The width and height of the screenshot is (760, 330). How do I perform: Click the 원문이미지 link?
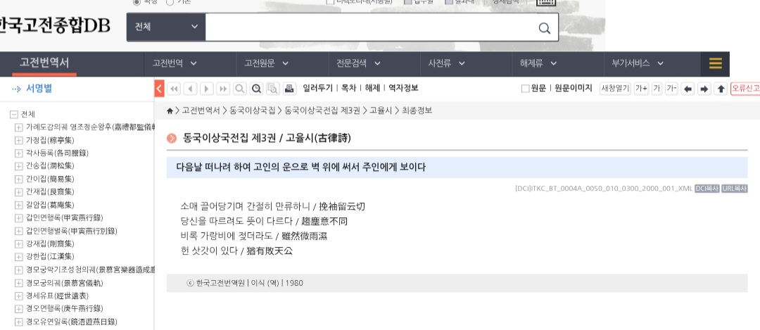point(573,89)
